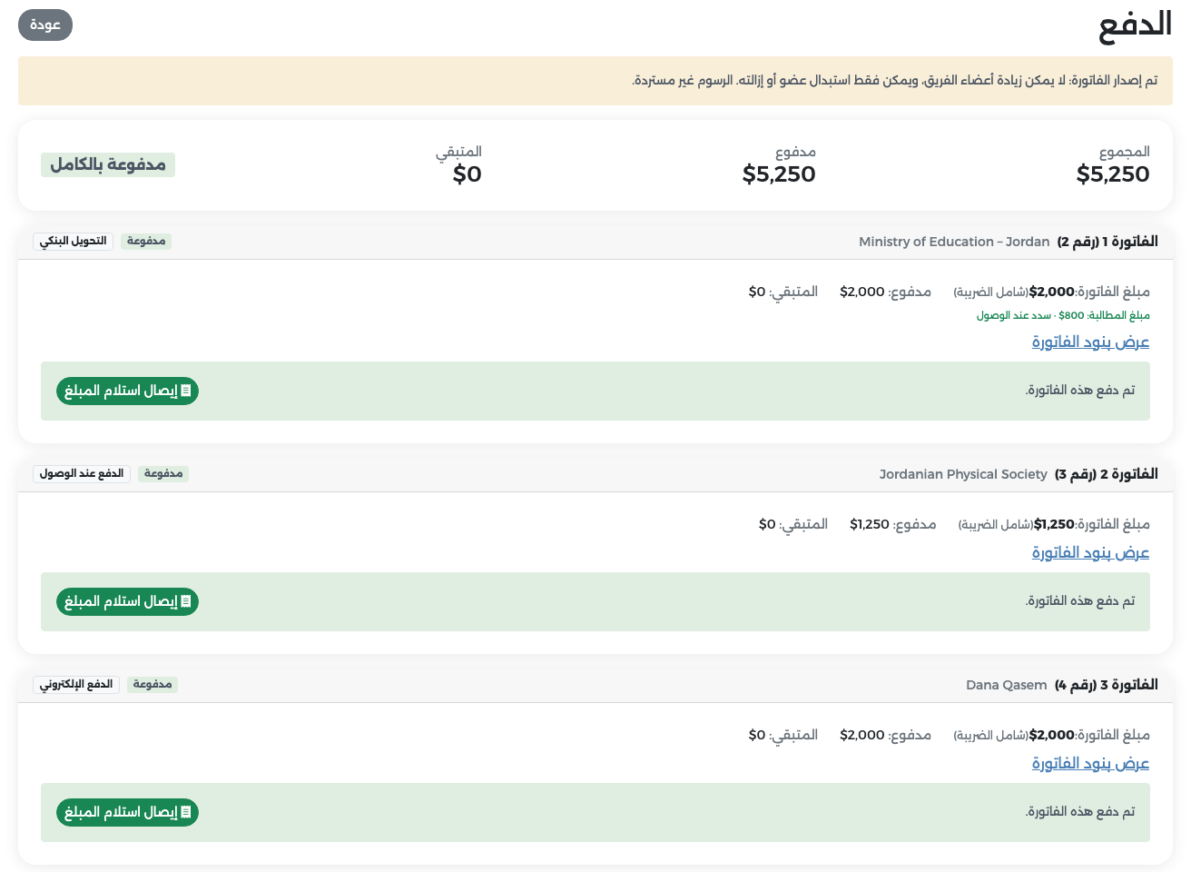Viewport: 1191px width, 872px height.
Task: Show invoice items for Jordanian Physical Society invoice
Action: pyautogui.click(x=1090, y=552)
